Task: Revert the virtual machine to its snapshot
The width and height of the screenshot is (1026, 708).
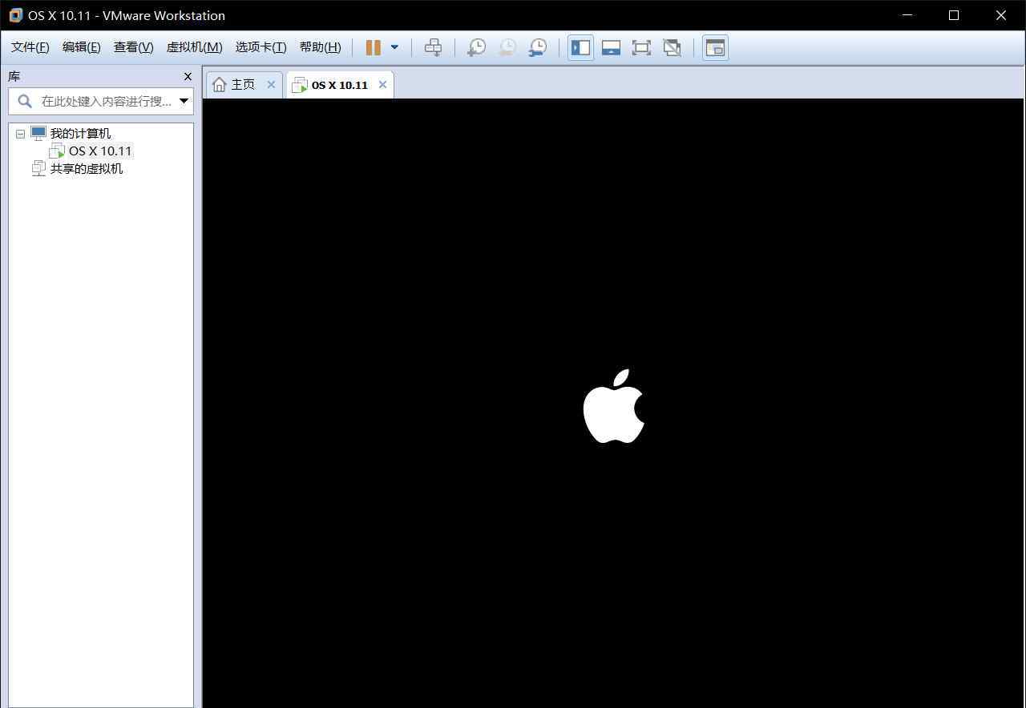Action: tap(507, 47)
